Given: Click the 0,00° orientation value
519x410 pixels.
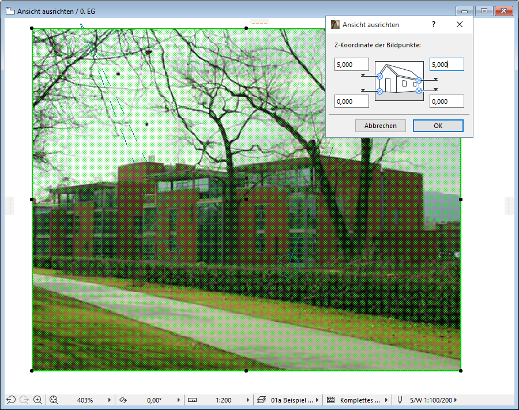Looking at the screenshot, I should [x=154, y=400].
